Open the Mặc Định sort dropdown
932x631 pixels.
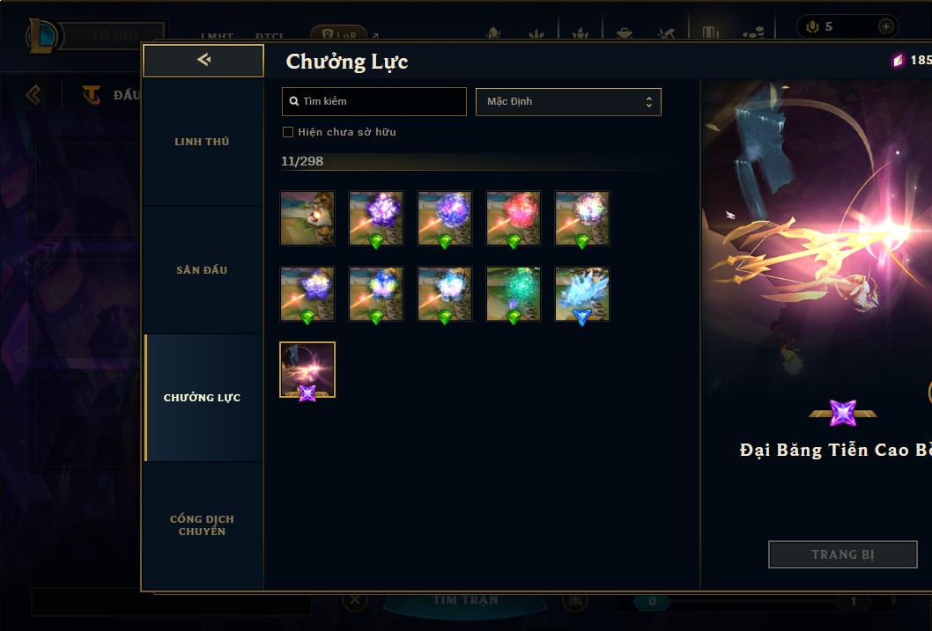point(568,101)
